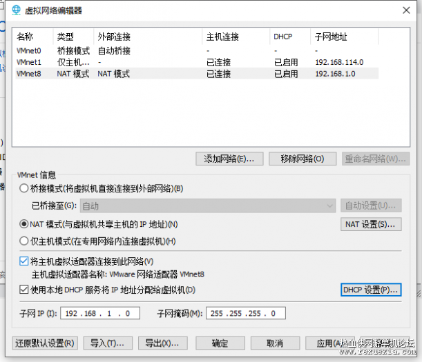422x362 pixels.
Task: Click 已启用 DHCP cell of VMnet8
Action: click(286, 74)
